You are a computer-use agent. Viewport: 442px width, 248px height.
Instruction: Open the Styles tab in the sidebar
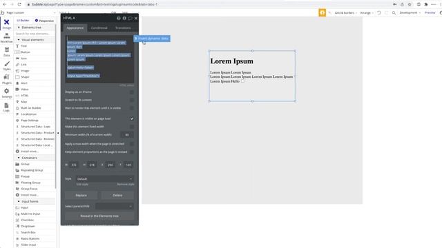pyautogui.click(x=7, y=66)
